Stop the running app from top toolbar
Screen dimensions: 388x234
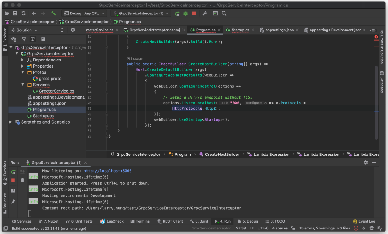pyautogui.click(x=194, y=13)
